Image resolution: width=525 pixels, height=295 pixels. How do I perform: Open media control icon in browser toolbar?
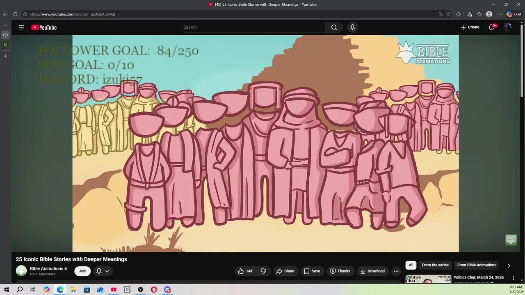pos(470,14)
